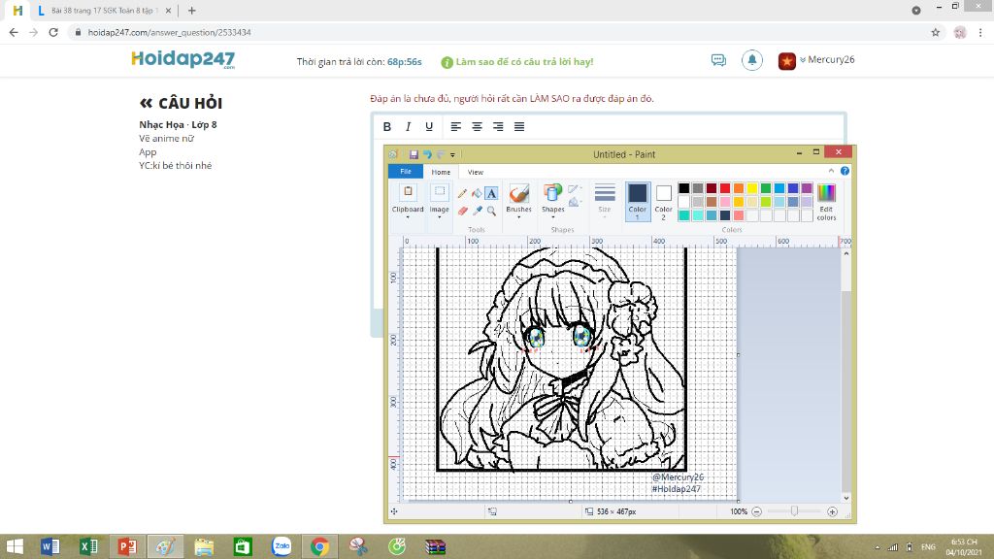Screen dimensions: 994x559
Task: Align text left in answer editor
Action: pos(456,127)
